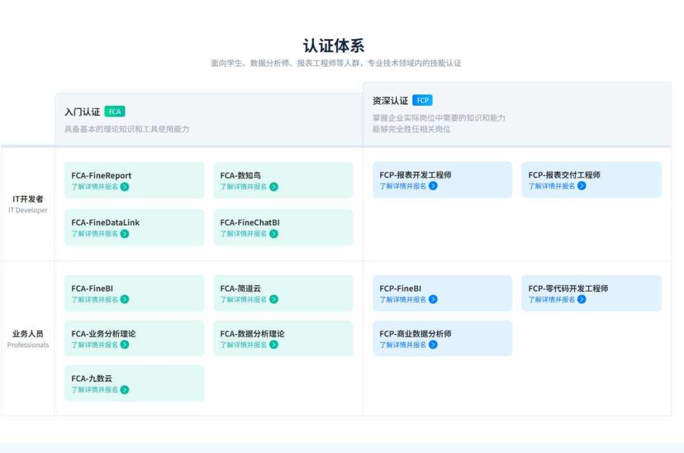Open the FCA-九数云 card title

pyautogui.click(x=92, y=379)
